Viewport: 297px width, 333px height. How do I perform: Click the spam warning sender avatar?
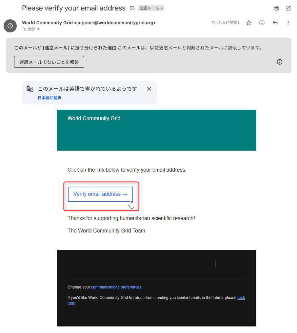point(10,26)
